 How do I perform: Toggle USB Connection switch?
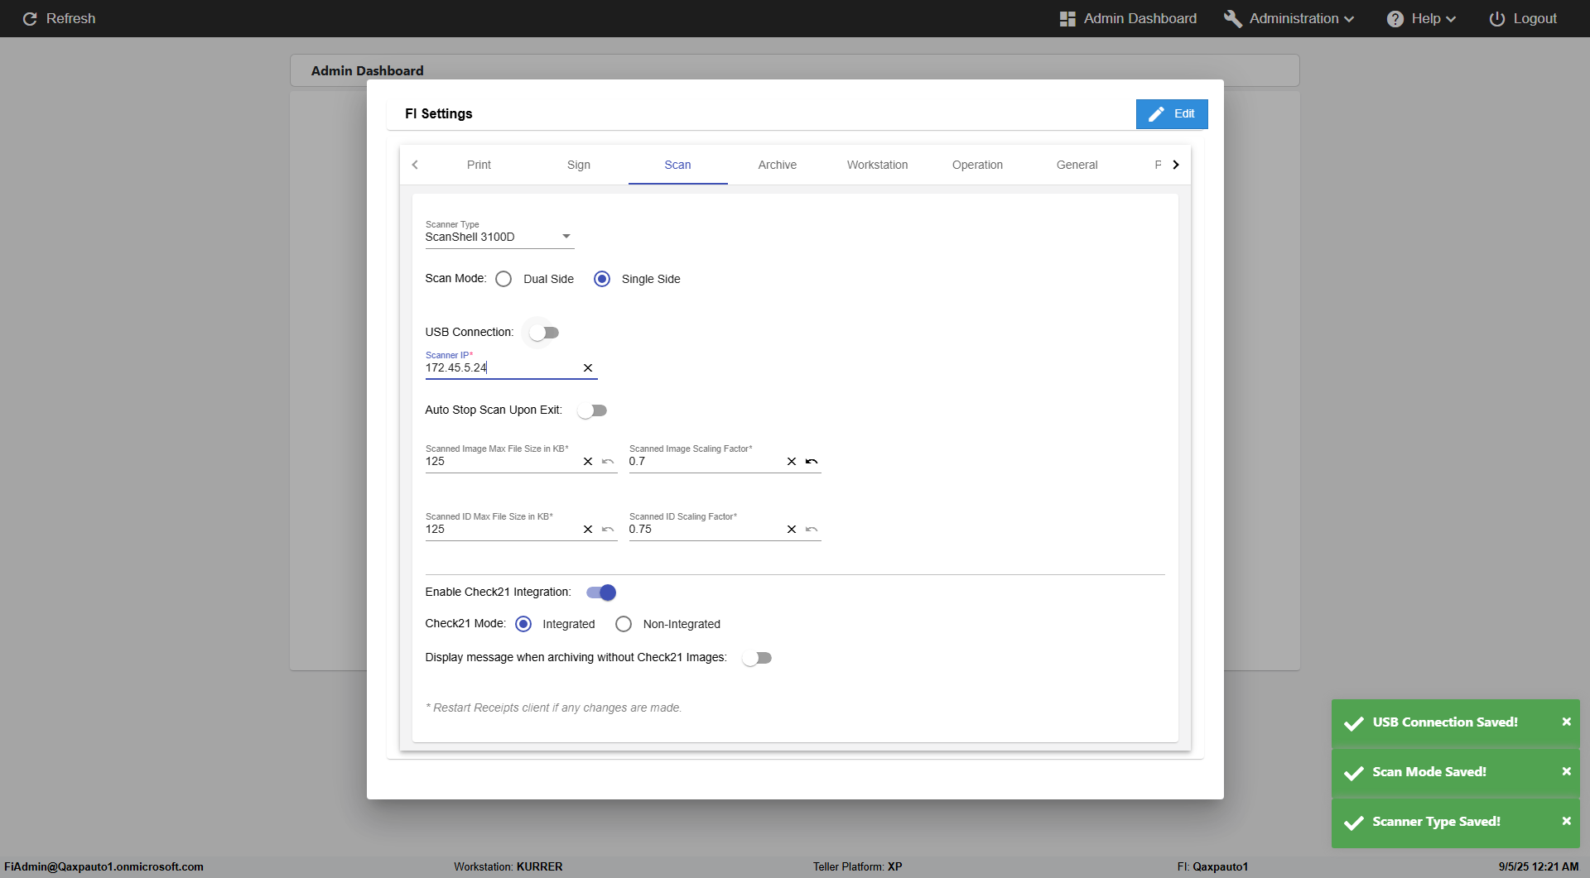coord(544,333)
